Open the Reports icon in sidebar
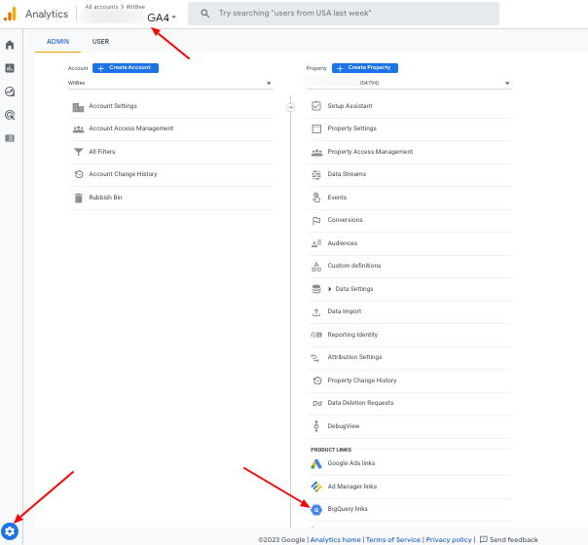 (x=10, y=68)
